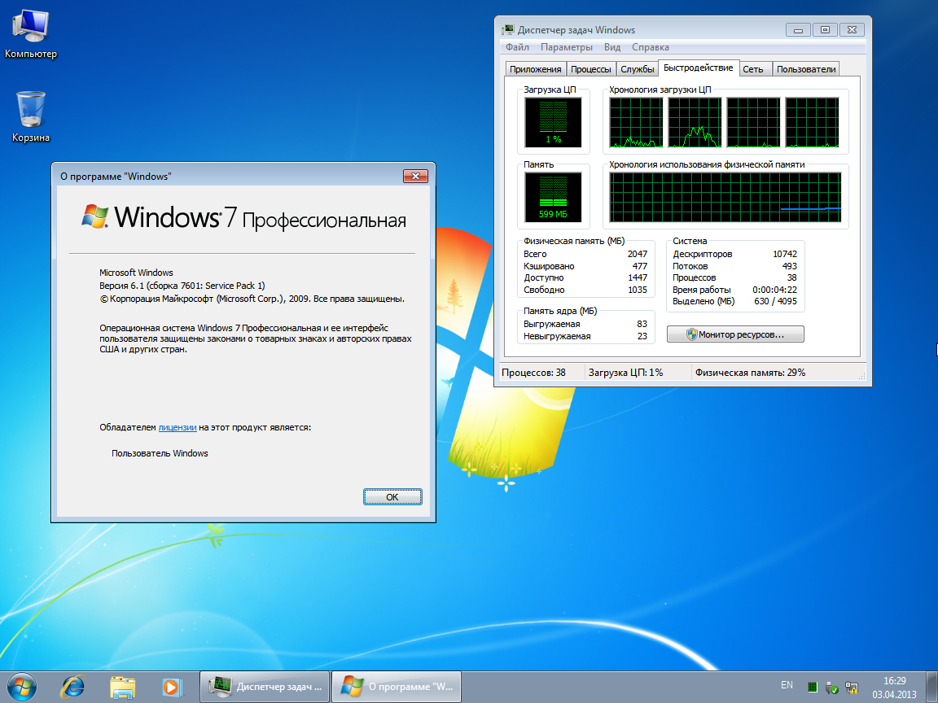
Task: Follow the лицензии link
Action: click(178, 427)
